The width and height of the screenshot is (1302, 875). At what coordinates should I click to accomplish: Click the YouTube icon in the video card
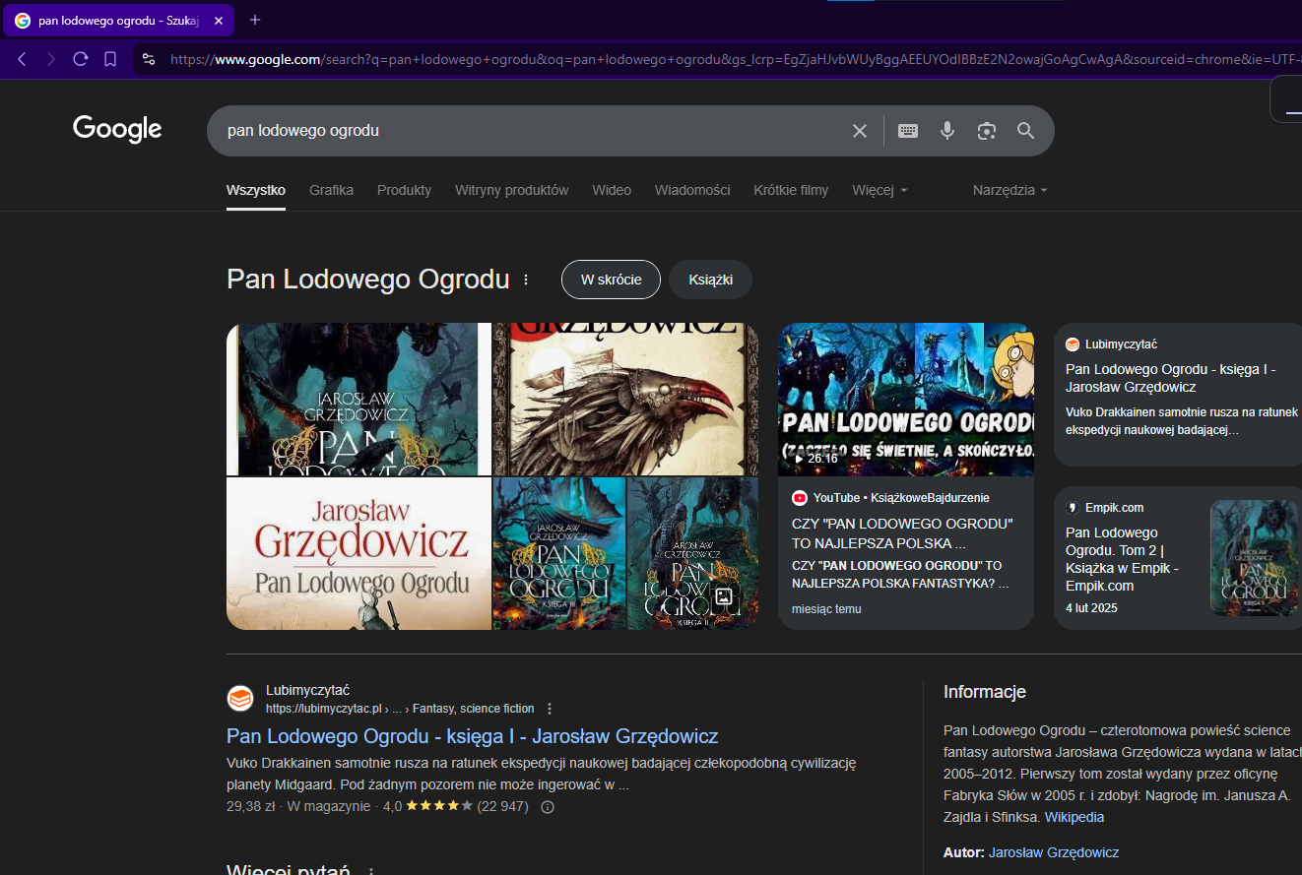point(800,498)
